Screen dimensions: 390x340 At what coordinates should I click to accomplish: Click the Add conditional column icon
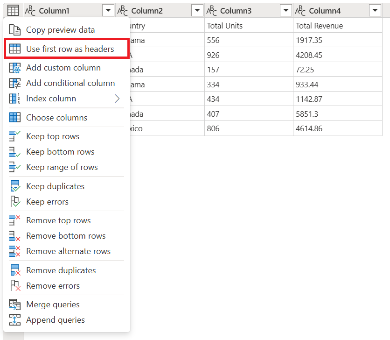click(14, 83)
